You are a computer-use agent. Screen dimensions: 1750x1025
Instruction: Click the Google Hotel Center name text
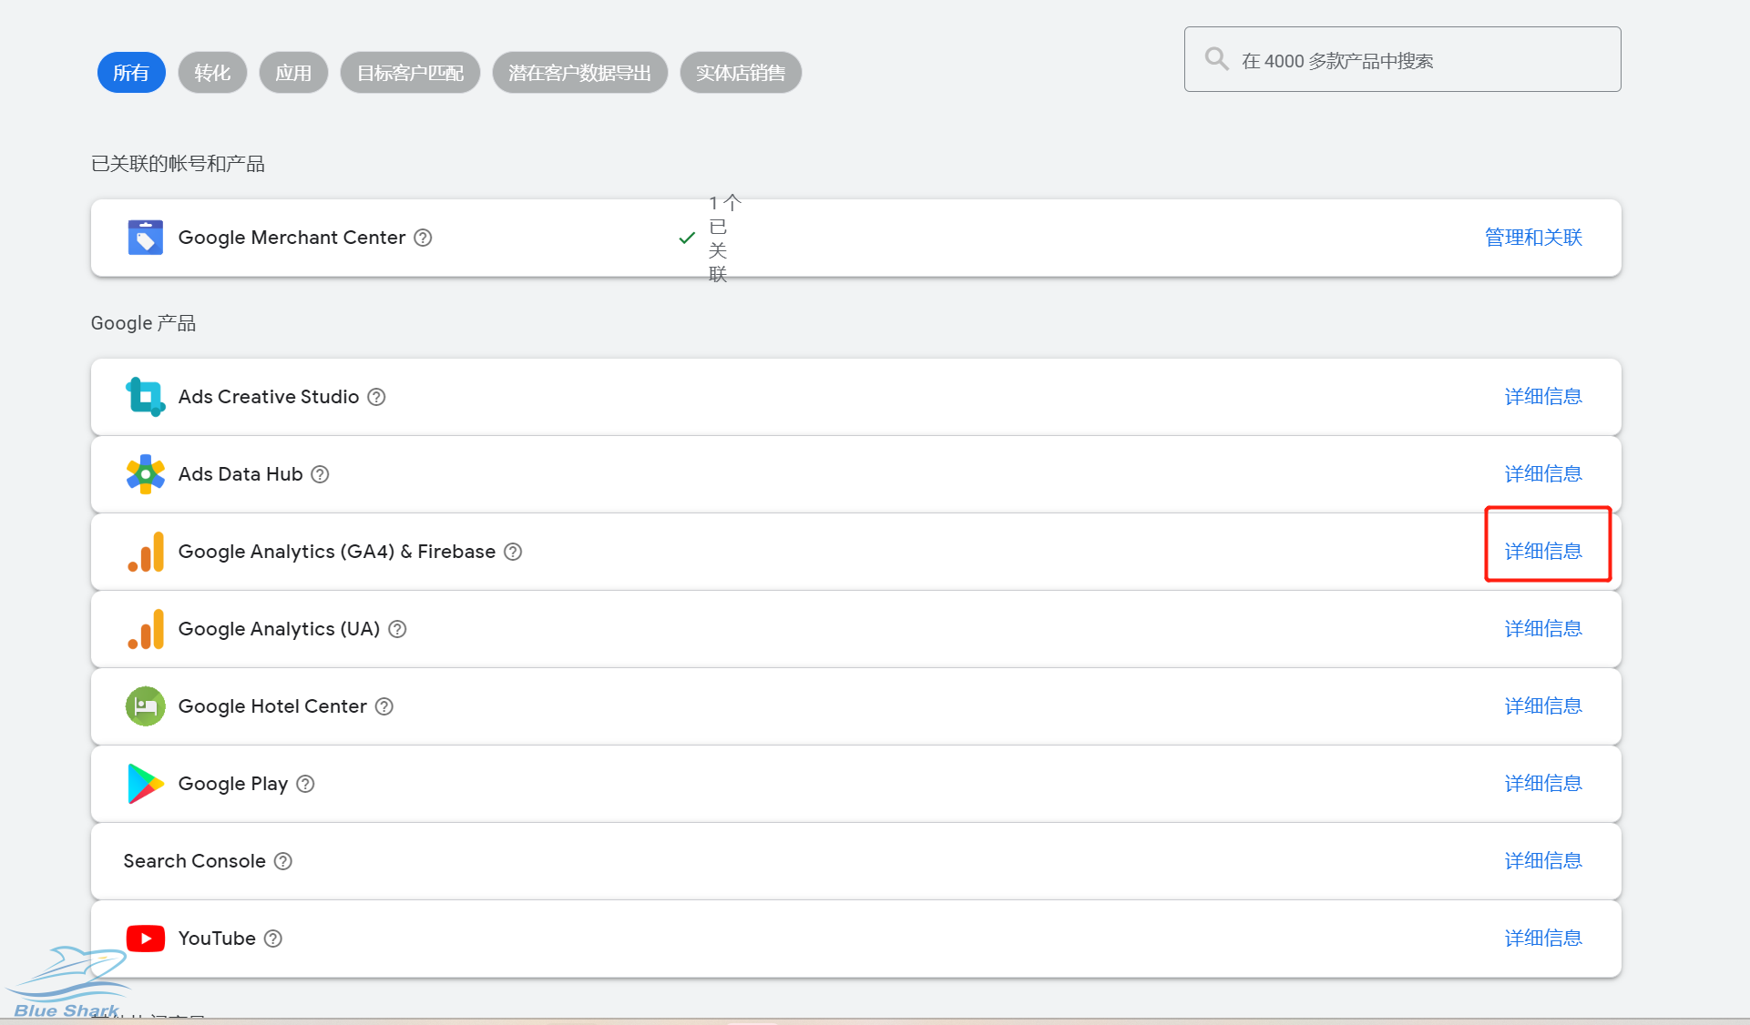[272, 706]
